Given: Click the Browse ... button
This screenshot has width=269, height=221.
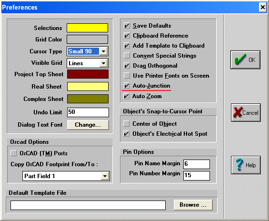Looking at the screenshot, I should click(193, 205).
